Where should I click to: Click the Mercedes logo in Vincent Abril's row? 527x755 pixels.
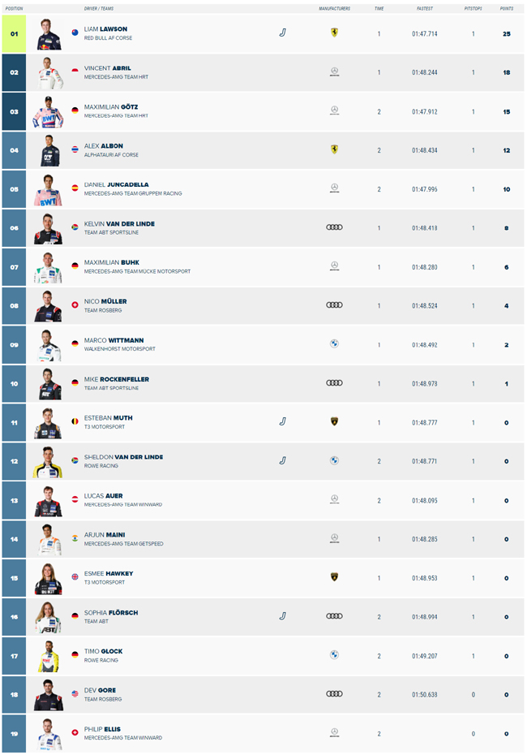[x=334, y=71]
